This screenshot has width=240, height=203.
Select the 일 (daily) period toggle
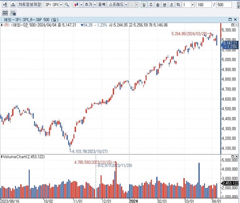[144, 5]
